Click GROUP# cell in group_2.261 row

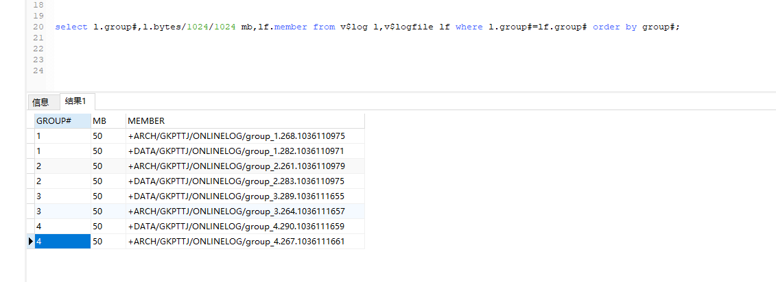tap(63, 166)
